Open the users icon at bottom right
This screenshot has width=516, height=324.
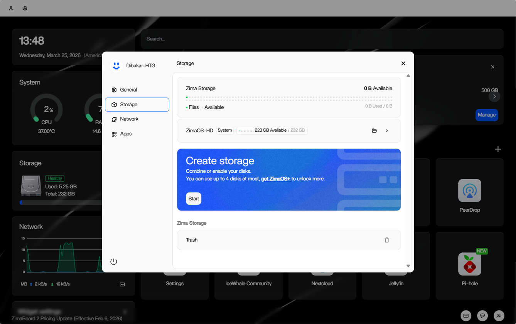click(x=499, y=316)
